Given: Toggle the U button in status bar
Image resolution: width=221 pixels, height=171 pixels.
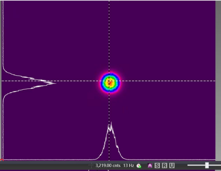Looking at the screenshot, I should [172, 165].
